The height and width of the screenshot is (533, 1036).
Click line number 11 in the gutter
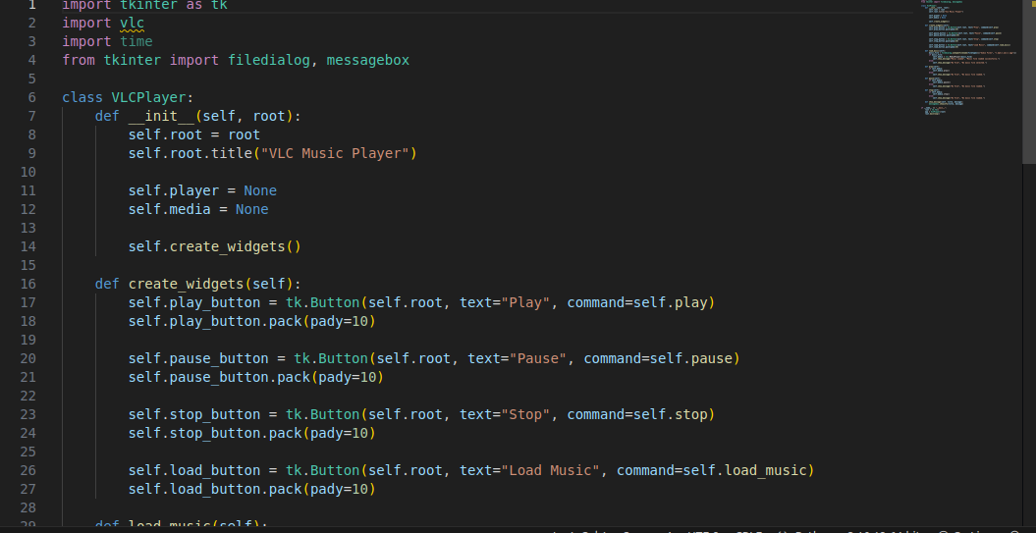tap(28, 190)
